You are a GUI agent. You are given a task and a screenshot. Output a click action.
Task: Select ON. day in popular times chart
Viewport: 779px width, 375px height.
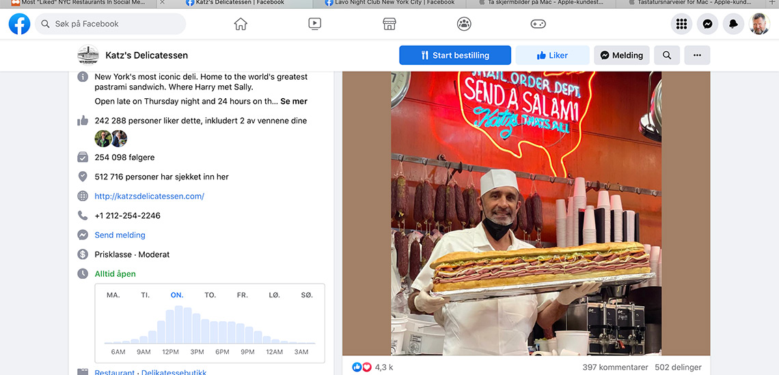pyautogui.click(x=177, y=295)
